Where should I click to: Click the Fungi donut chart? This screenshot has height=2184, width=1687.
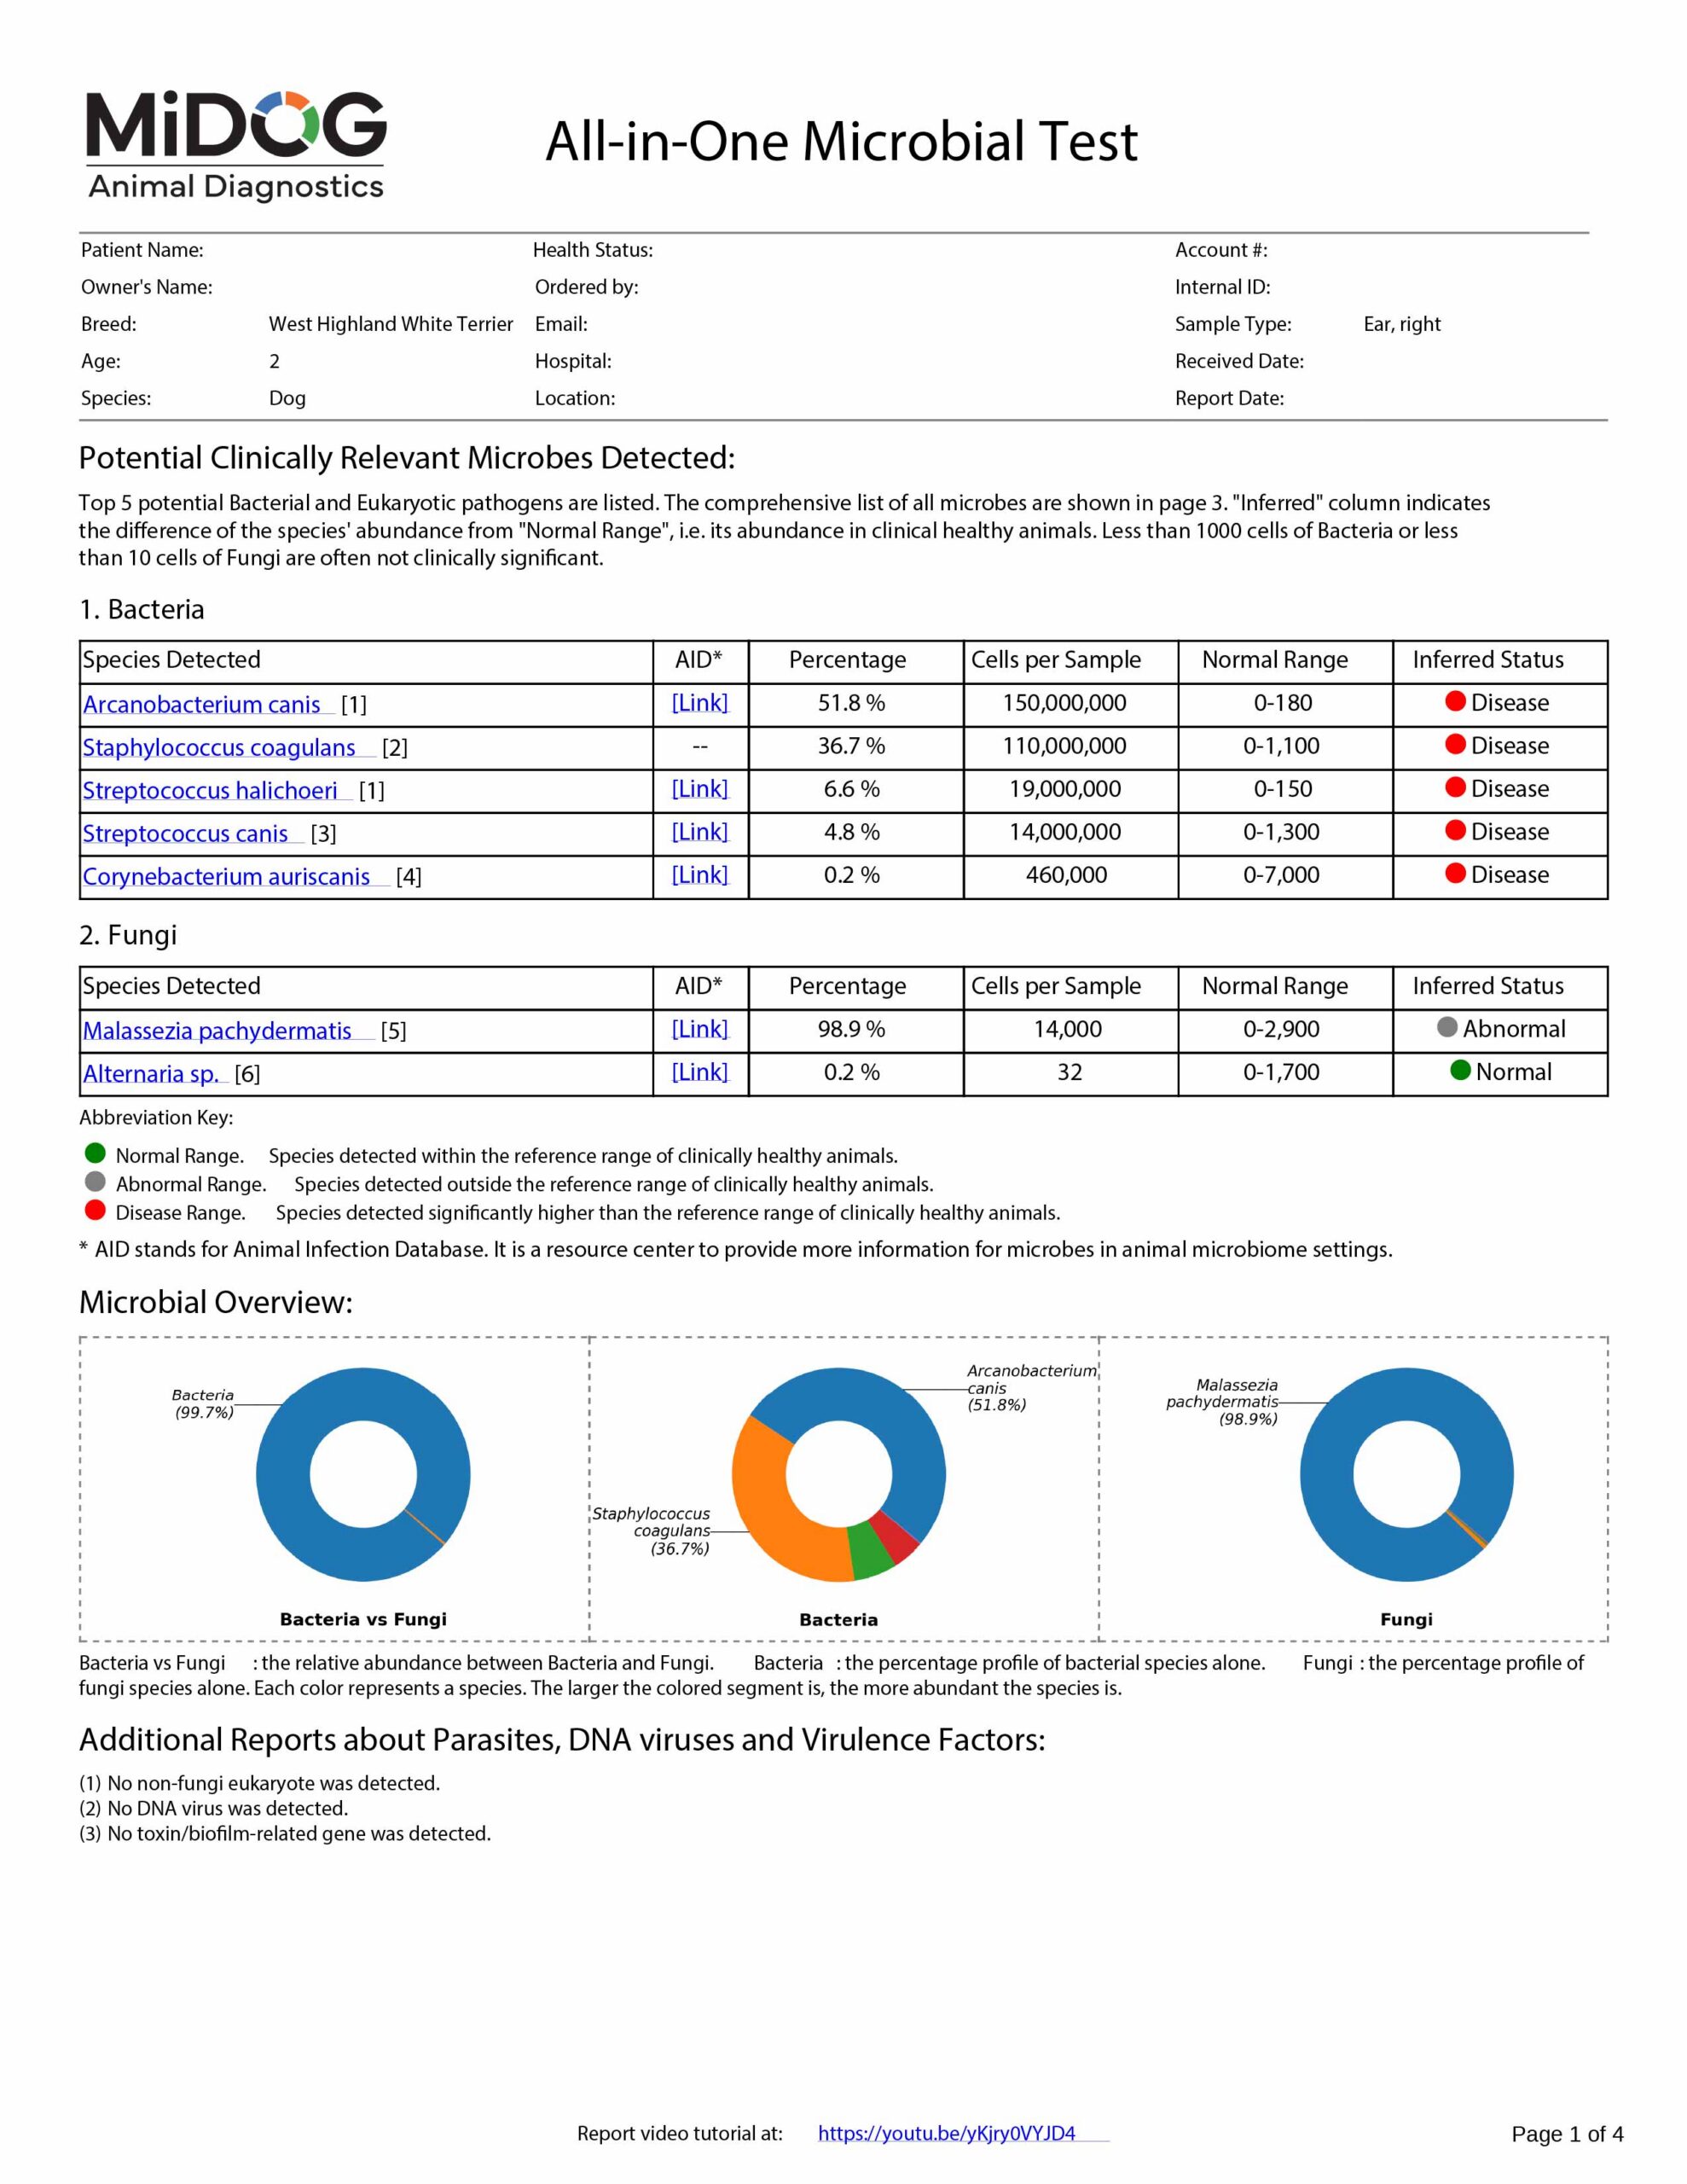(x=1407, y=1475)
